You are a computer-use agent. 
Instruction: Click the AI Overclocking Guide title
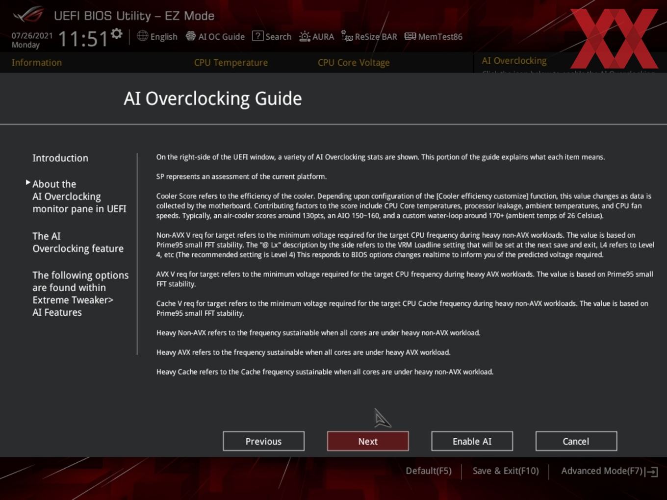click(x=212, y=99)
